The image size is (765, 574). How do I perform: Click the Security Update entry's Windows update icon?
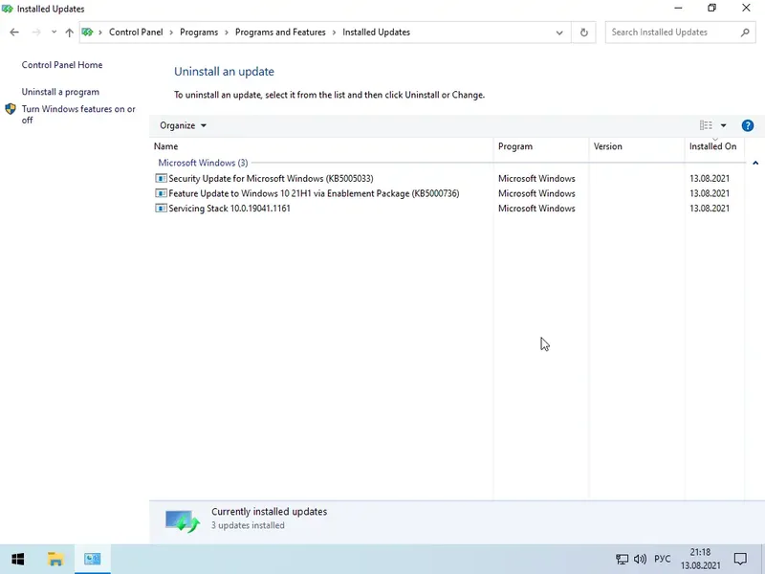click(x=161, y=178)
